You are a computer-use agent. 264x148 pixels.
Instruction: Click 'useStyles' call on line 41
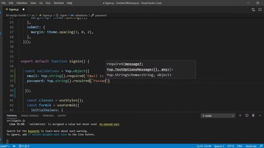68,100
